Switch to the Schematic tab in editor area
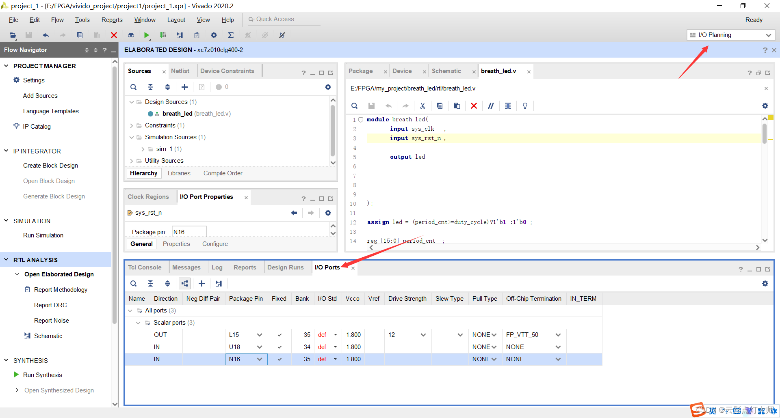The height and width of the screenshot is (418, 780). pyautogui.click(x=446, y=71)
